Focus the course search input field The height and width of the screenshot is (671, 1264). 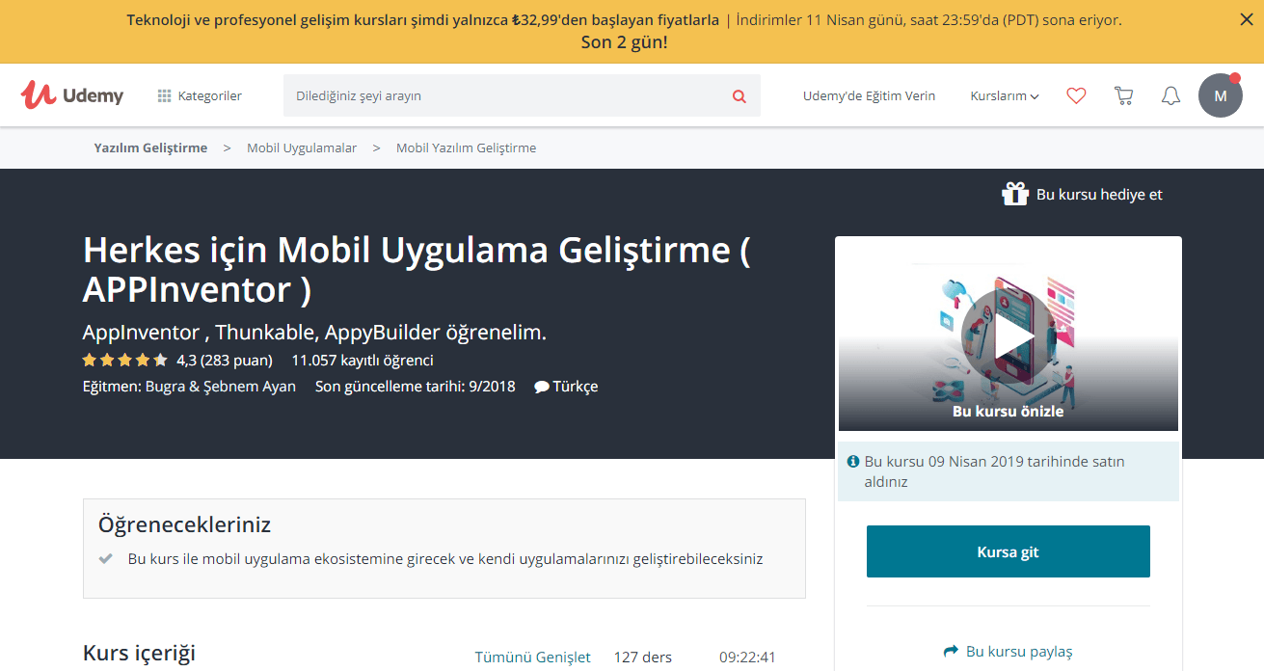501,95
